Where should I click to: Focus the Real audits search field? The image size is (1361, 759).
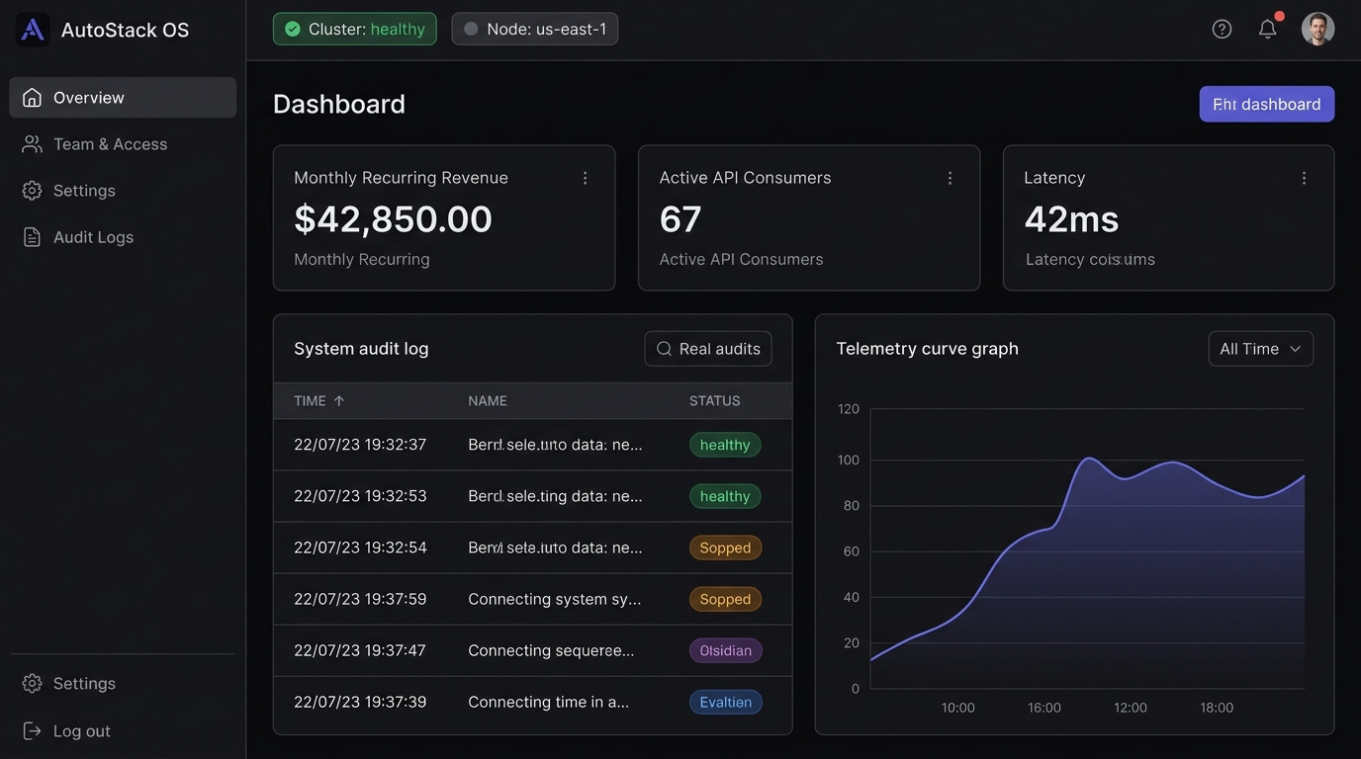708,349
